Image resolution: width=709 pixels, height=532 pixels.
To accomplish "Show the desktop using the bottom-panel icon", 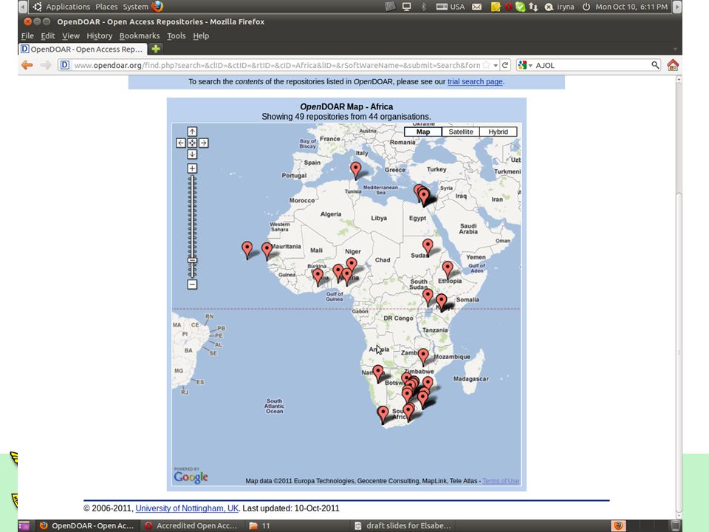I will [x=24, y=525].
